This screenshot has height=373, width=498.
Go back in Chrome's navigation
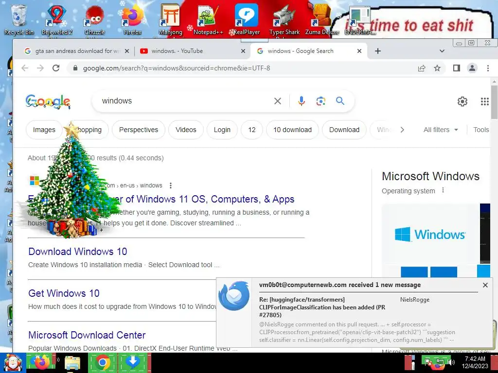tap(25, 68)
